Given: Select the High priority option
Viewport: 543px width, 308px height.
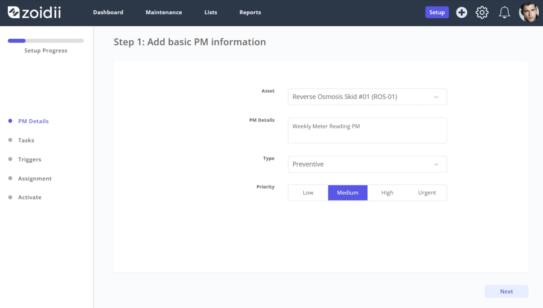Looking at the screenshot, I should (387, 193).
